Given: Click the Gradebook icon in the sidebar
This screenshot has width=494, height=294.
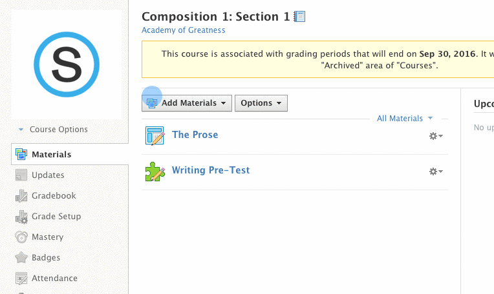Looking at the screenshot, I should pos(21,196).
